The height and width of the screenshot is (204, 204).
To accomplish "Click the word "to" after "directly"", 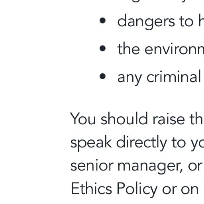I will [x=178, y=143].
